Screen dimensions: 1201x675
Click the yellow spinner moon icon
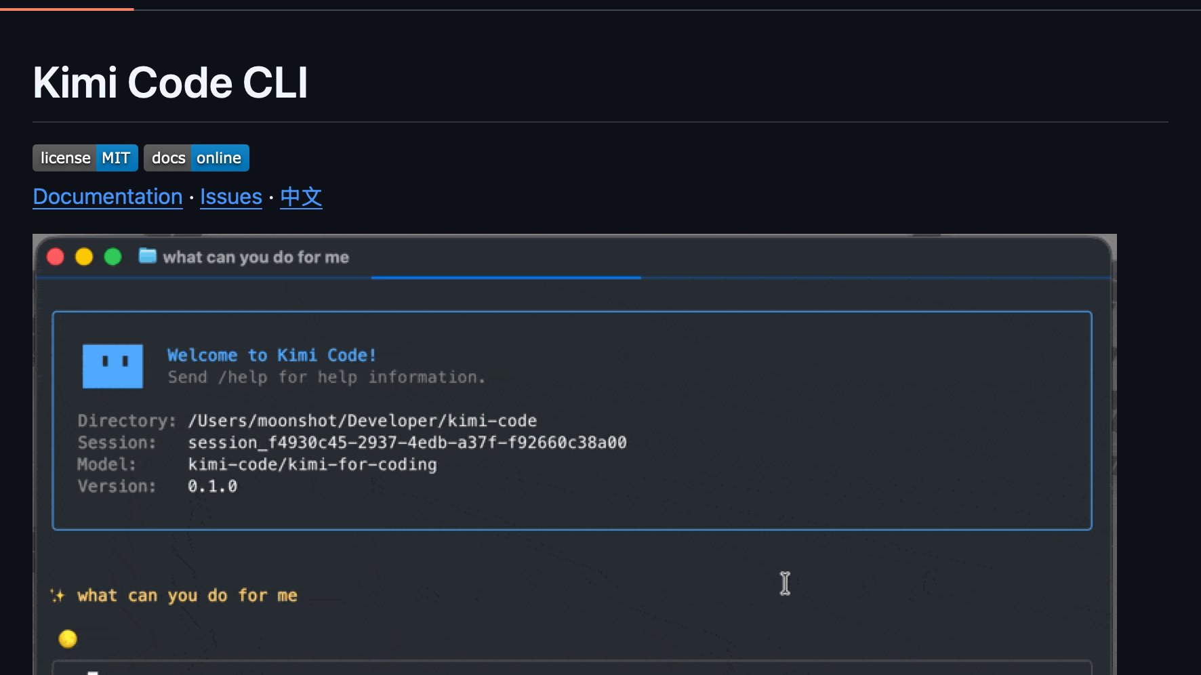click(68, 638)
